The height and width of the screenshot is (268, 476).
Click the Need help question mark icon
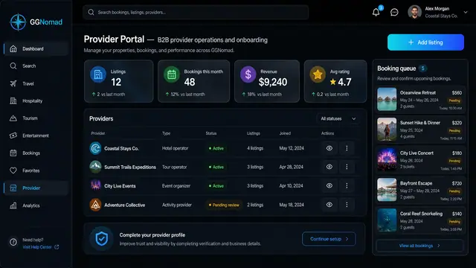tap(13, 242)
